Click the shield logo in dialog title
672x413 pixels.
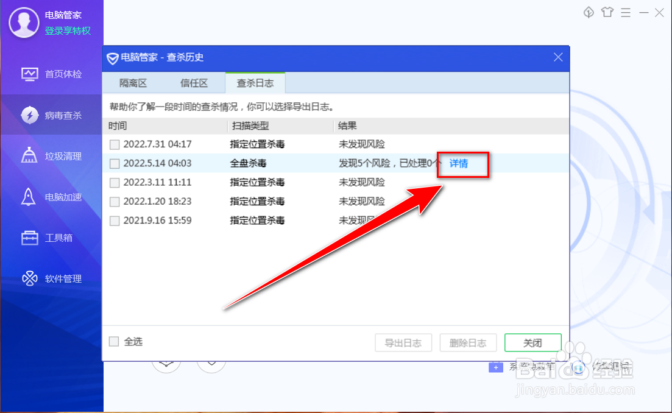[112, 58]
